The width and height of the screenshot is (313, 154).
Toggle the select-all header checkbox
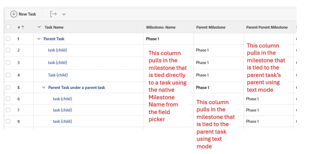coord(8,27)
